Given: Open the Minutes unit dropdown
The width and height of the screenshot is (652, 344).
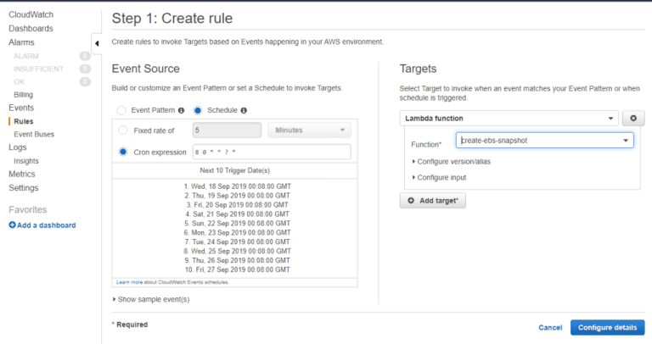Looking at the screenshot, I should point(309,130).
